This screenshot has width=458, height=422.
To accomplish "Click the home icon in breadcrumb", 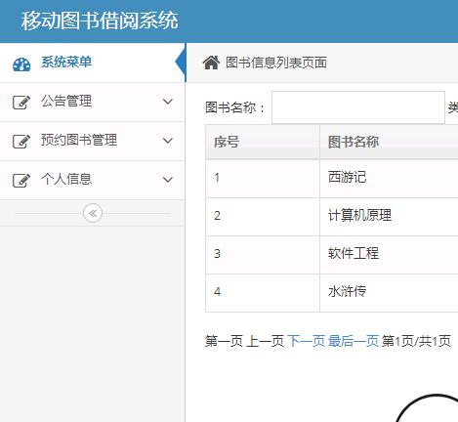I will click(x=211, y=63).
